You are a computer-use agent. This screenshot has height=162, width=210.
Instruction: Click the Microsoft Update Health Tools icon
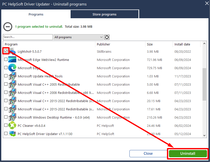[12, 76]
